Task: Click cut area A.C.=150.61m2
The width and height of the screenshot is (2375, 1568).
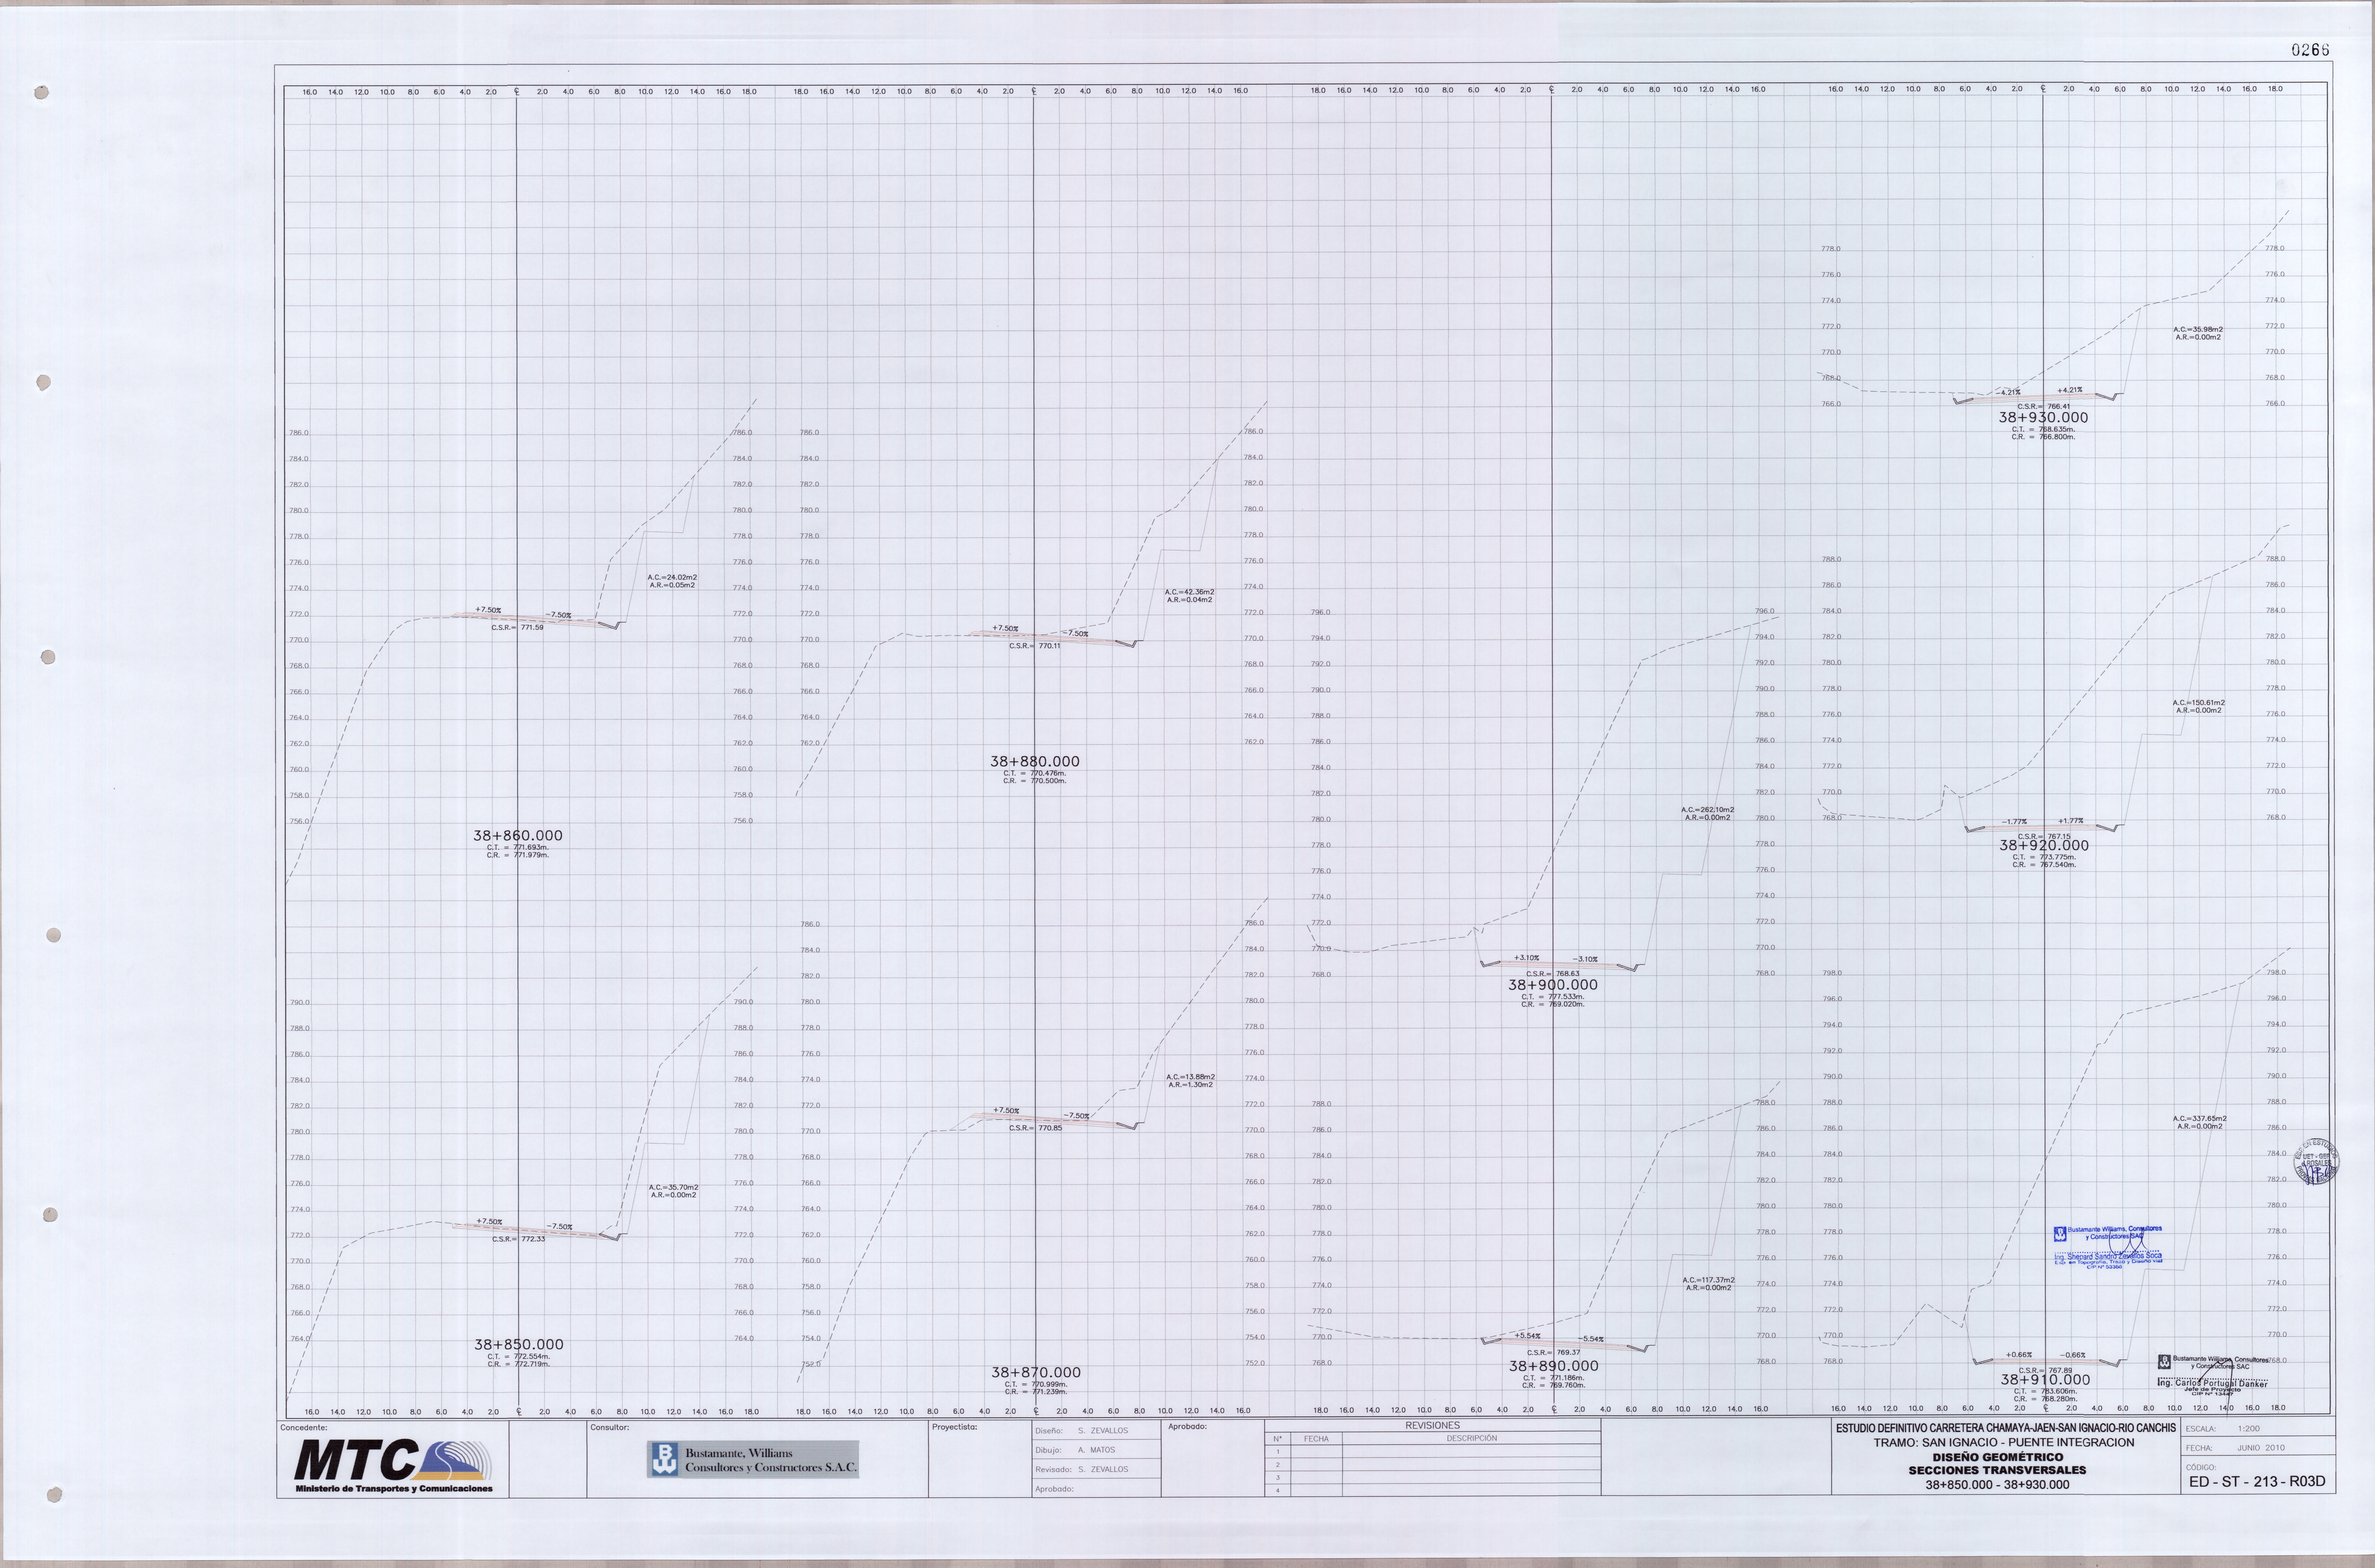Action: click(2199, 703)
